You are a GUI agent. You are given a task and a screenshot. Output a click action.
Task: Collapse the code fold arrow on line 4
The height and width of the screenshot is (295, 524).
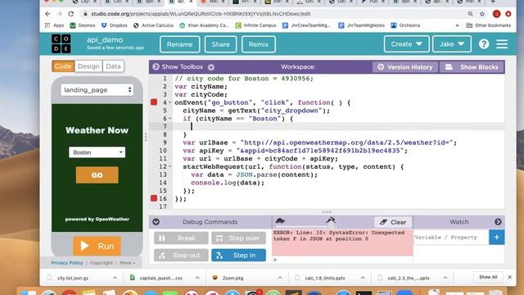[x=170, y=102]
